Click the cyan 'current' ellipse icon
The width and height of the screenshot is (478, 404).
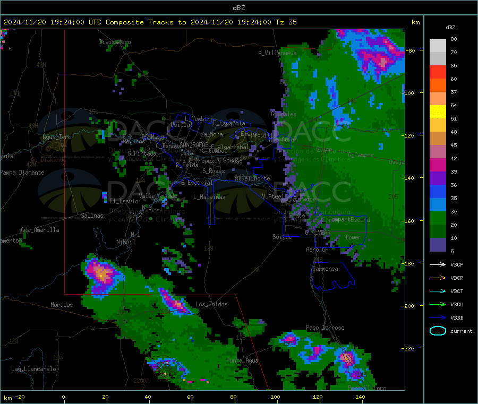point(438,331)
